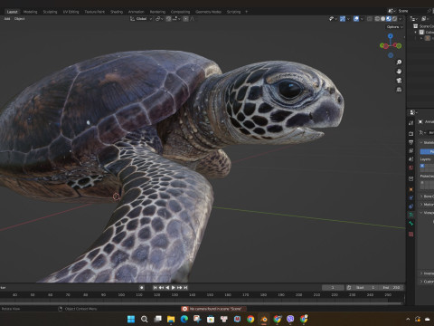The width and height of the screenshot is (434, 326).
Task: Add a new workspace with plus button
Action: (x=247, y=12)
